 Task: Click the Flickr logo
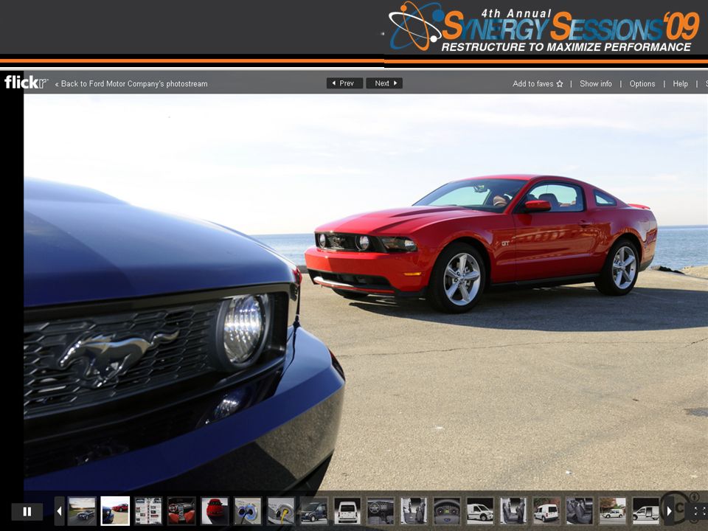point(26,82)
